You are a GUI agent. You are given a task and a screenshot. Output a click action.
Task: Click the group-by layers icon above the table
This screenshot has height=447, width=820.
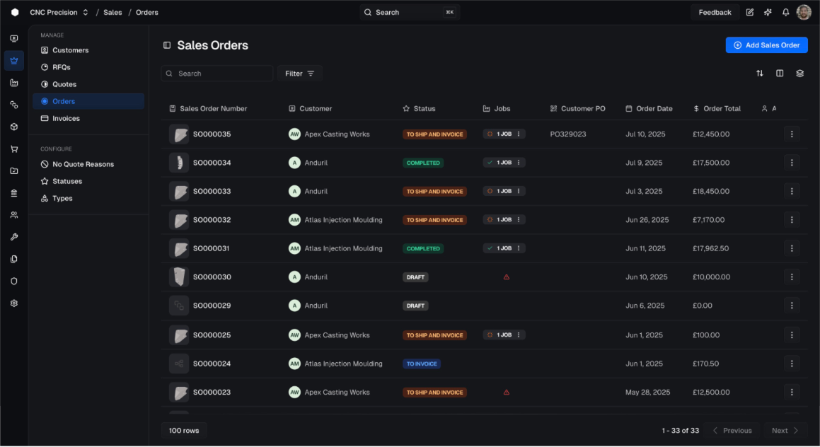click(x=799, y=73)
